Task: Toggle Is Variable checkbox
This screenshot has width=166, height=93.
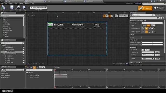Action: tap(154, 15)
